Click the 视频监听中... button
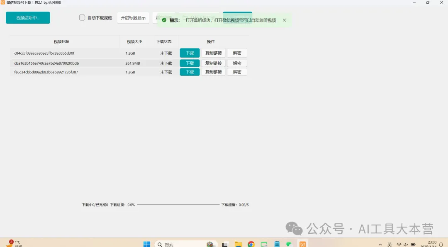 [28, 18]
